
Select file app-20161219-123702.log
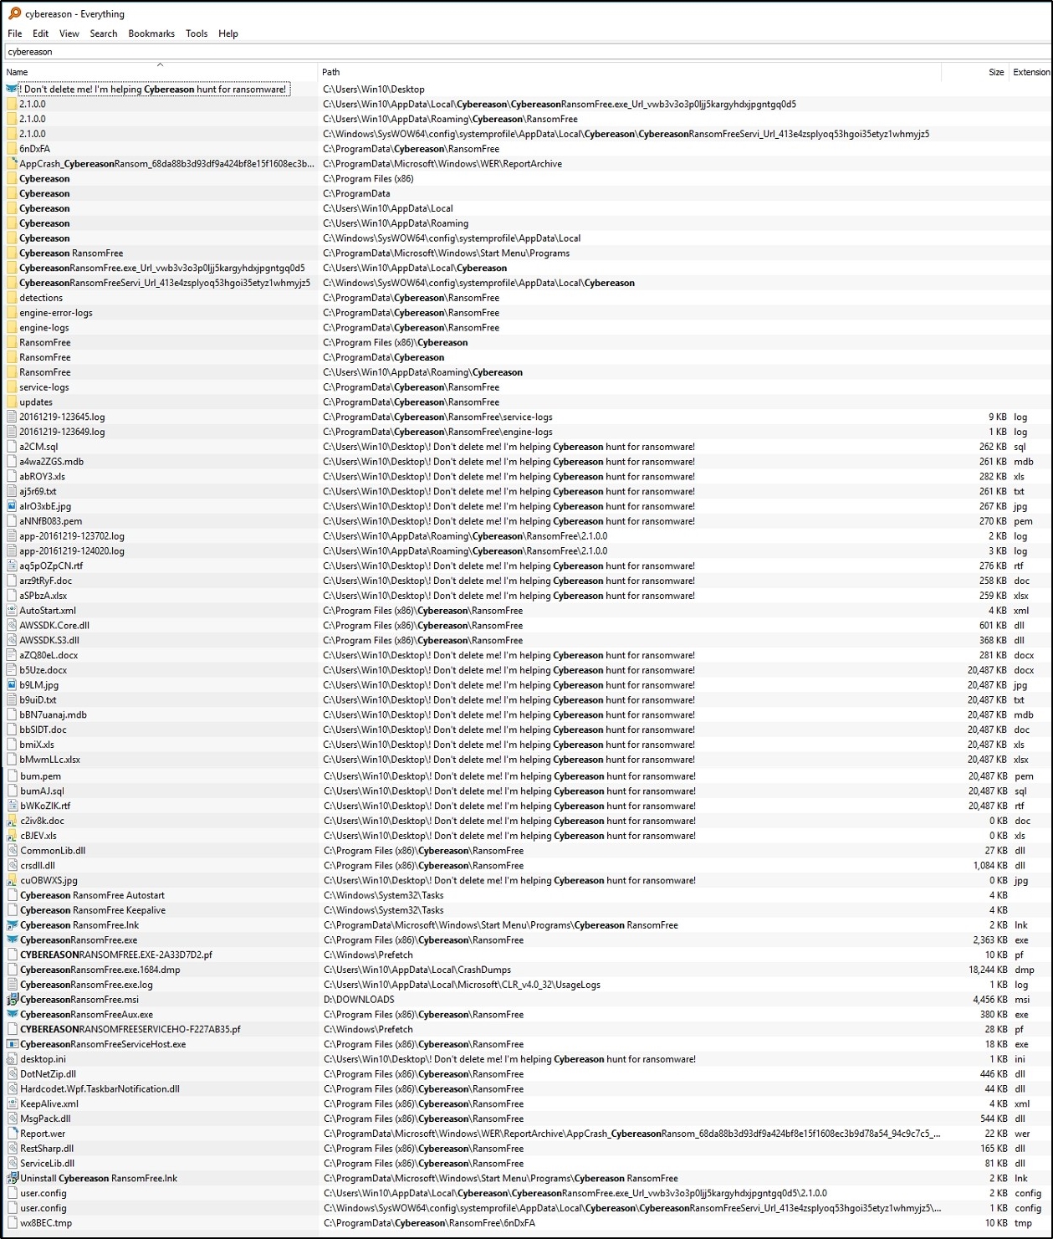72,536
